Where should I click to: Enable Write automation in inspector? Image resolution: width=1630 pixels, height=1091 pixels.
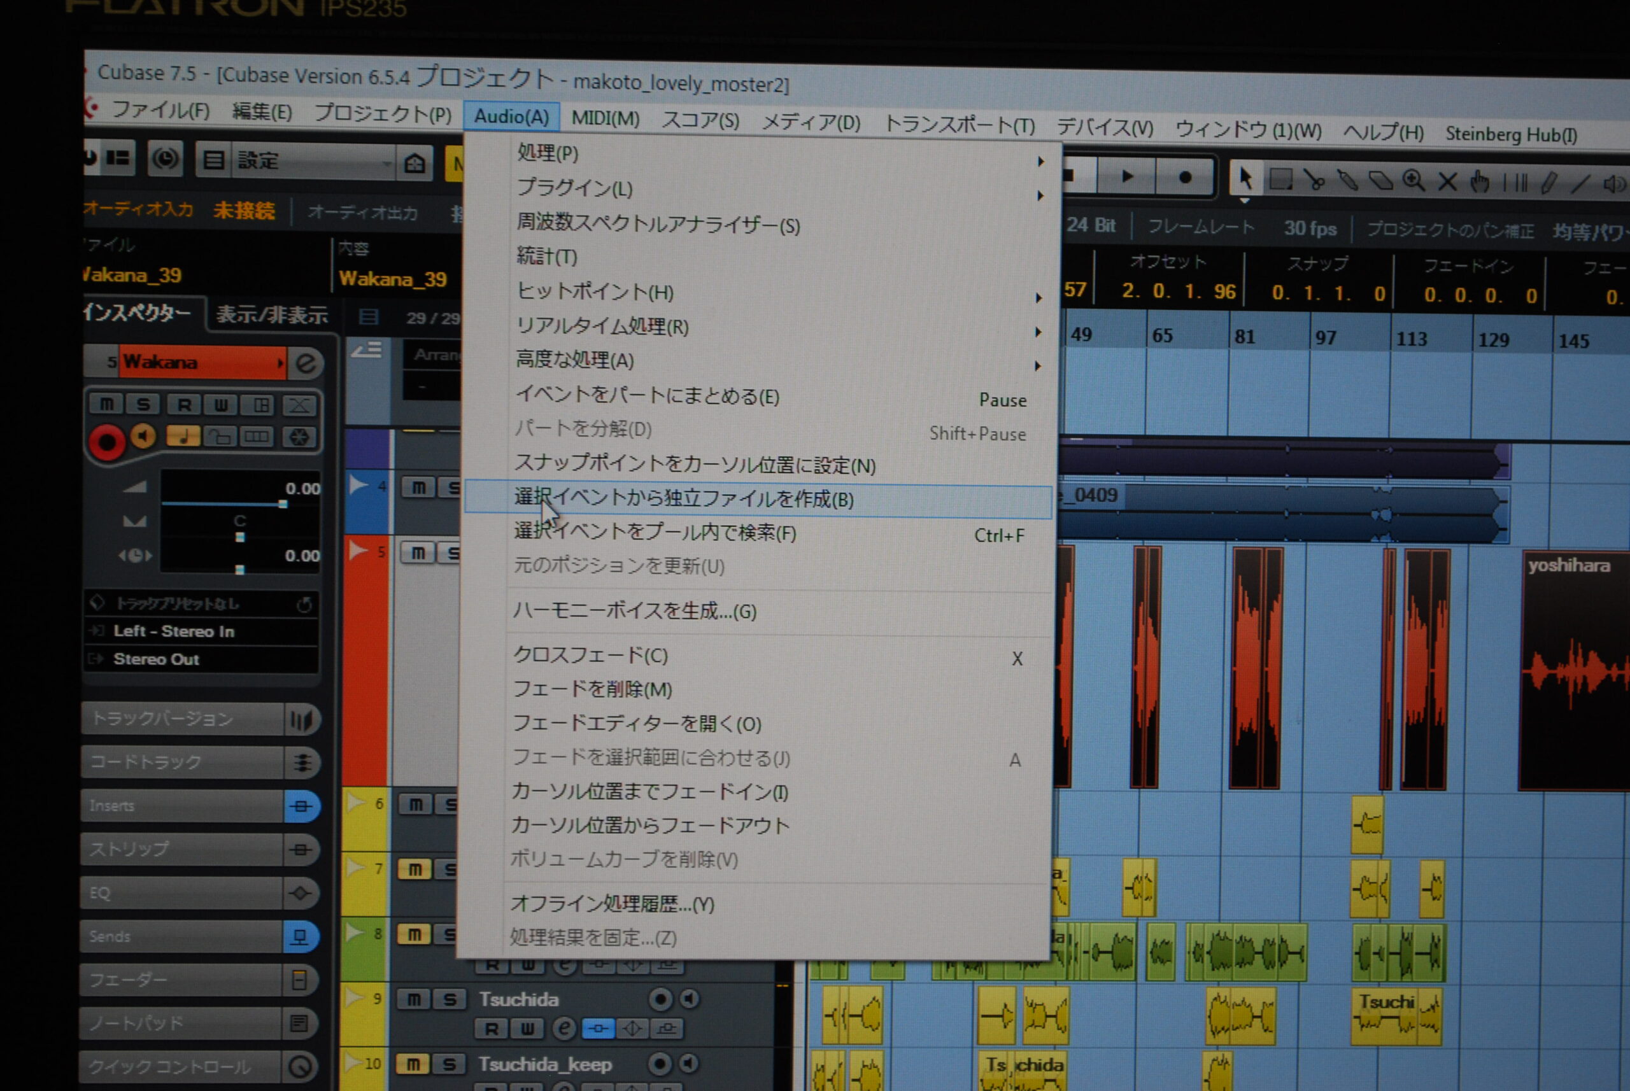221,405
